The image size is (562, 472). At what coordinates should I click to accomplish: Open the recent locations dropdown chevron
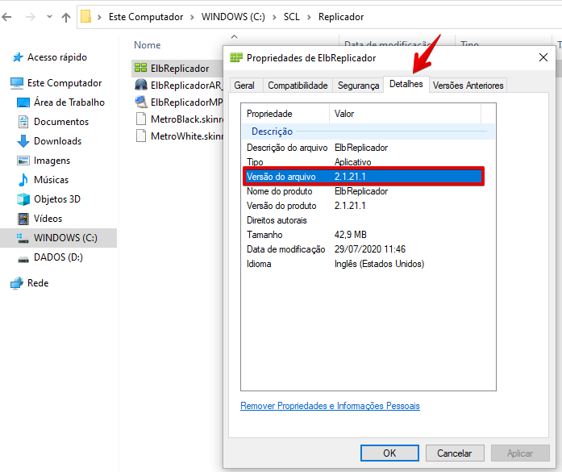point(49,16)
